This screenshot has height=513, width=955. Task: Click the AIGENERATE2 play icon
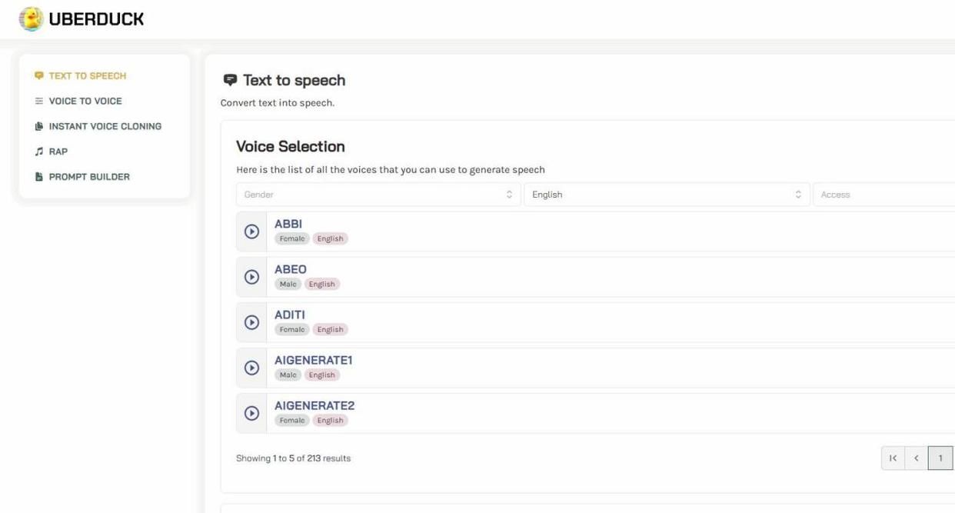251,413
